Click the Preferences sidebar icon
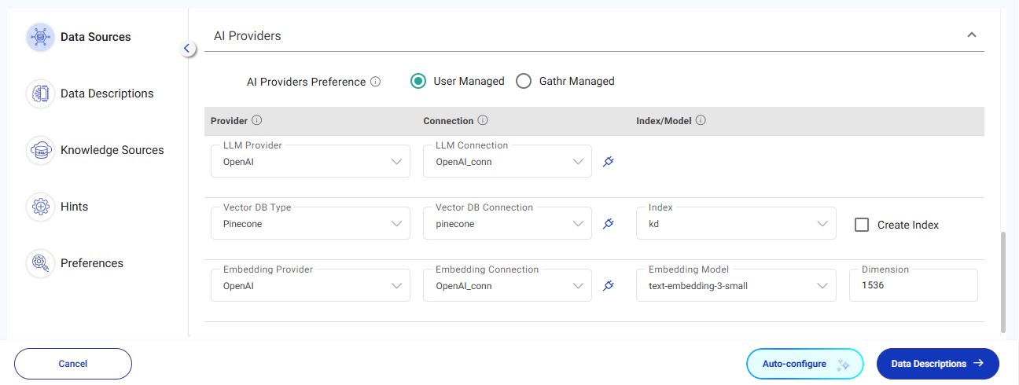This screenshot has height=385, width=1019. [40, 263]
